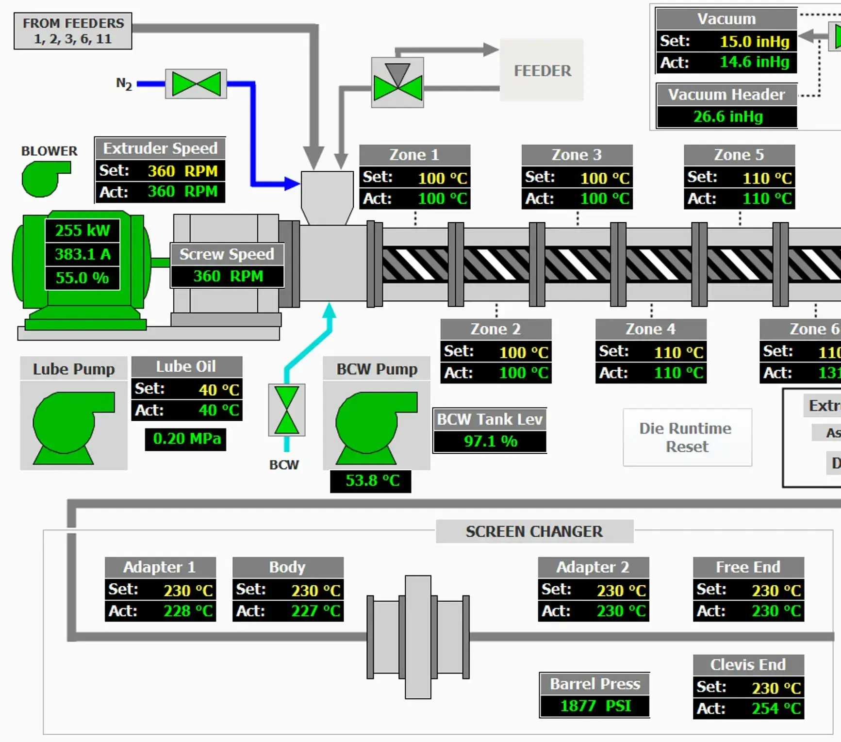841x742 pixels.
Task: Click the Extruder Speed actual 360 RPM
Action: pos(160,192)
